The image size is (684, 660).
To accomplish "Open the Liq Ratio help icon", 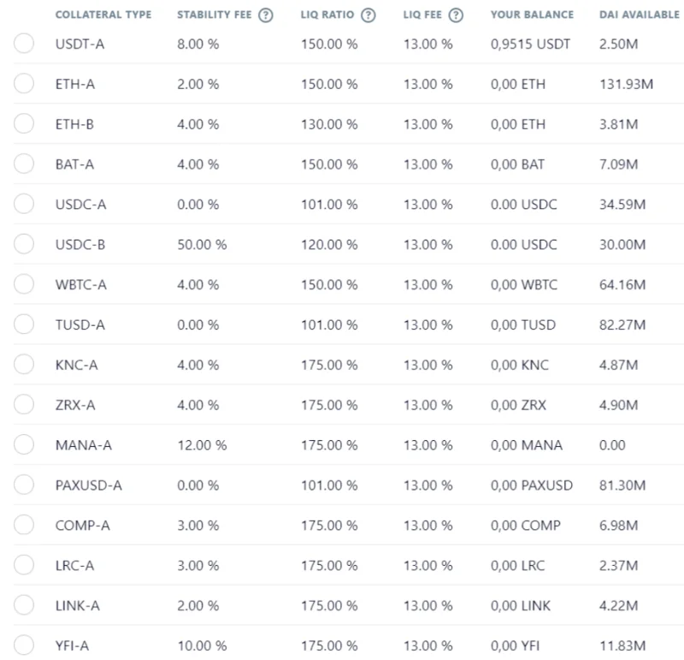I will tap(369, 15).
